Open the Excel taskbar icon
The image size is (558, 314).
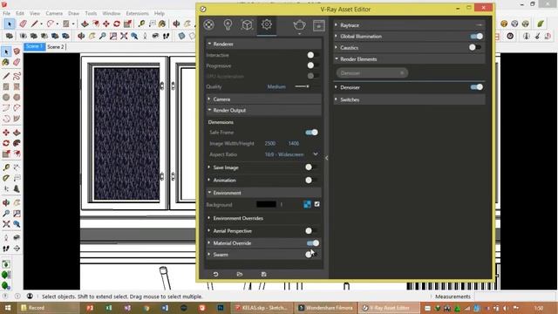[108, 308]
